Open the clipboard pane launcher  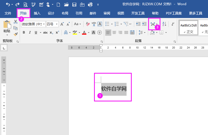pyautogui.click(x=17, y=41)
